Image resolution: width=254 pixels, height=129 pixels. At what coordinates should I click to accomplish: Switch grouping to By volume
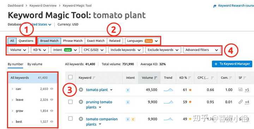[35, 64]
